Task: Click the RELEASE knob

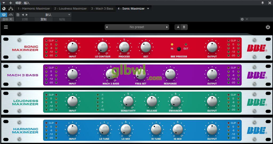Action: pos(152,101)
